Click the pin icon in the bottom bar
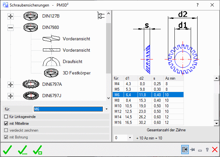Viewport: 220px width, 157px height. (x=193, y=150)
